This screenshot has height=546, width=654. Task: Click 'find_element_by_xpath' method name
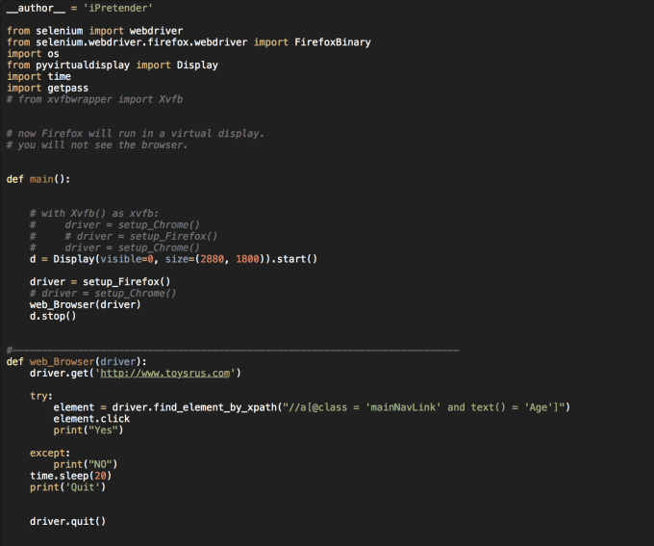pos(215,407)
